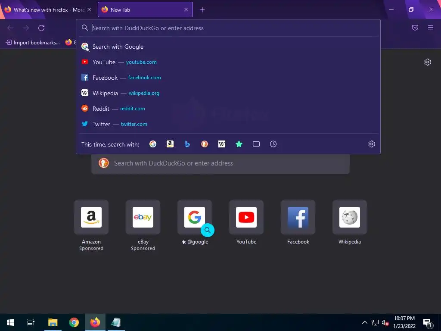Click the new tab page search box
441x331 pixels.
click(x=220, y=163)
